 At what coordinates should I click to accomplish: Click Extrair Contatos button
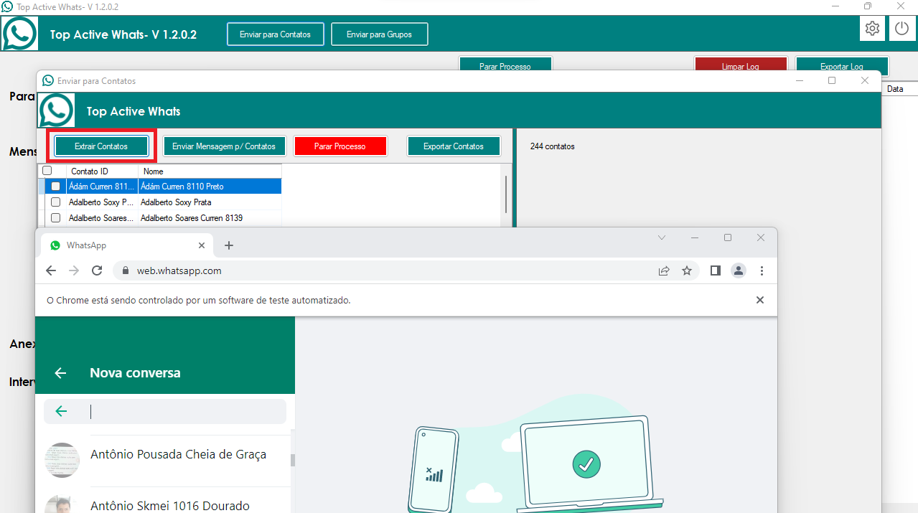pos(101,146)
